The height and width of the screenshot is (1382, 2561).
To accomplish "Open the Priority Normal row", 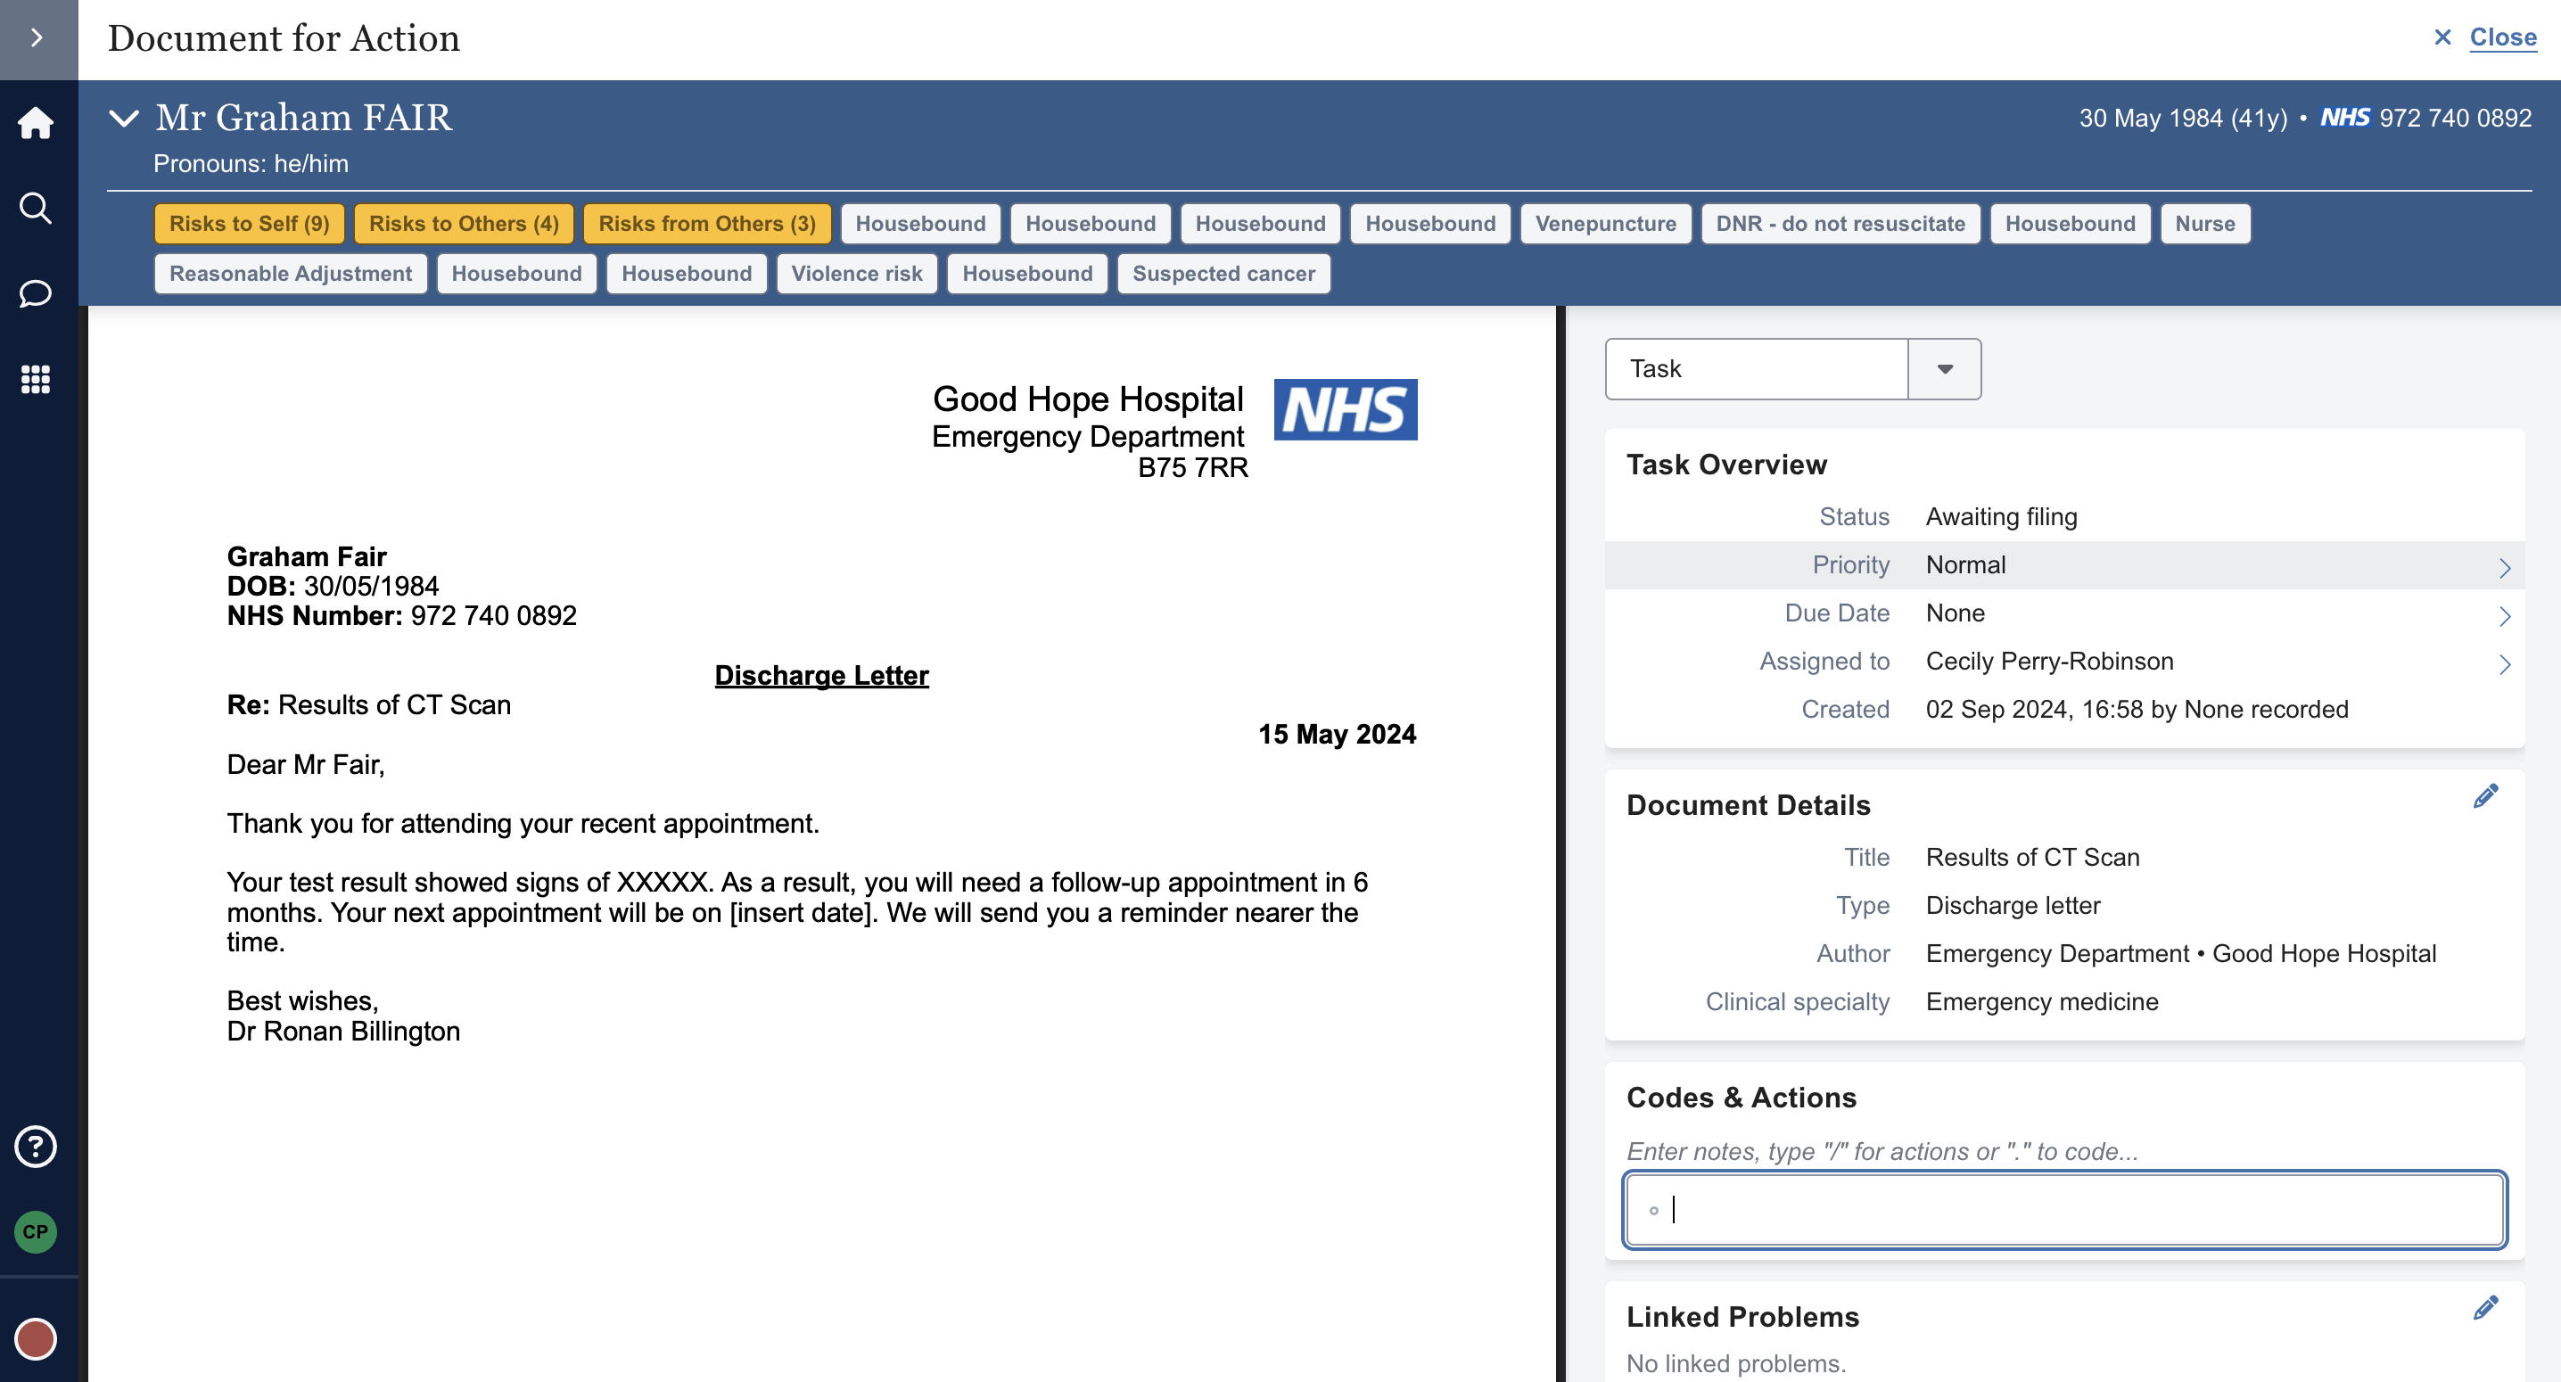I will pyautogui.click(x=2064, y=565).
